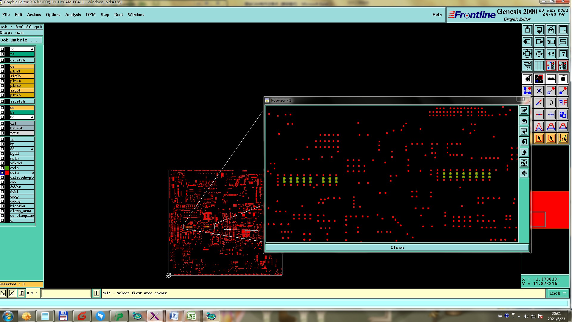572x322 pixels.
Task: Click the red svia layer color swatch
Action: point(7,173)
